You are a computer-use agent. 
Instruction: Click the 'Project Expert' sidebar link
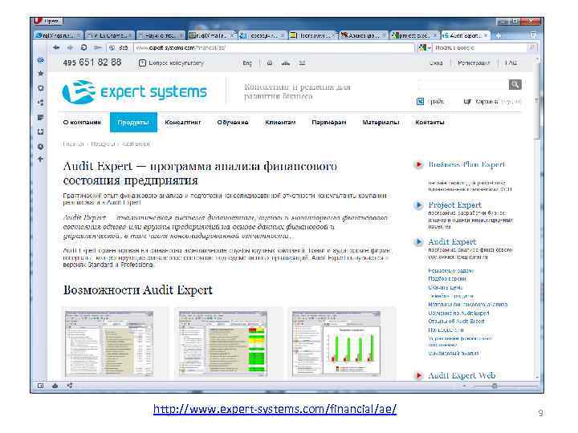click(455, 204)
